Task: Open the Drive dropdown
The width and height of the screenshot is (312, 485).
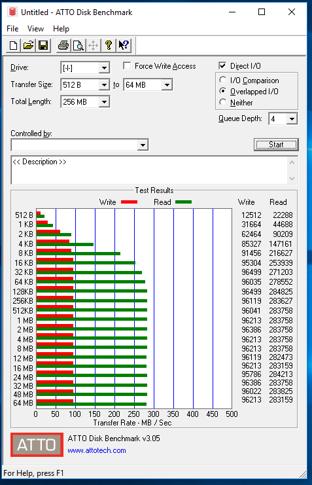Action: point(105,68)
